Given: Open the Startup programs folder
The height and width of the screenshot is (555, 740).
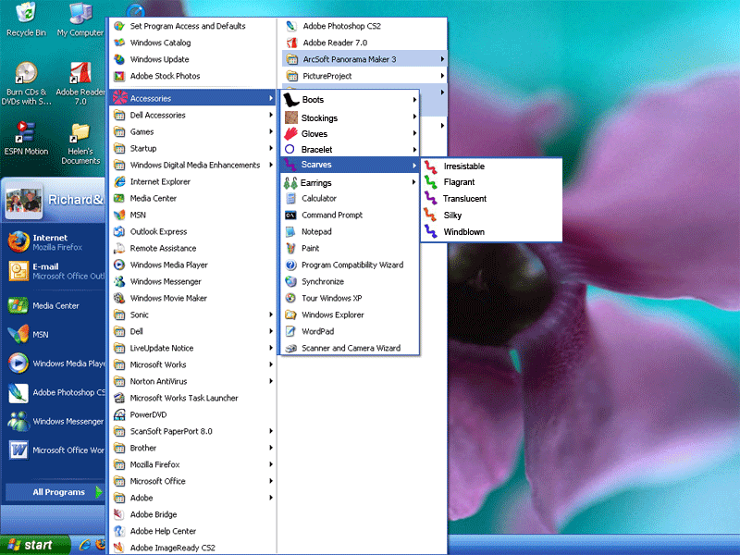Looking at the screenshot, I should tap(192, 148).
